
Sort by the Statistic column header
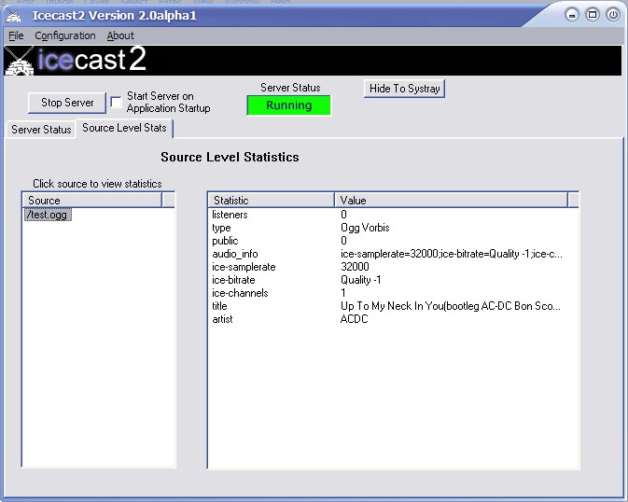272,200
